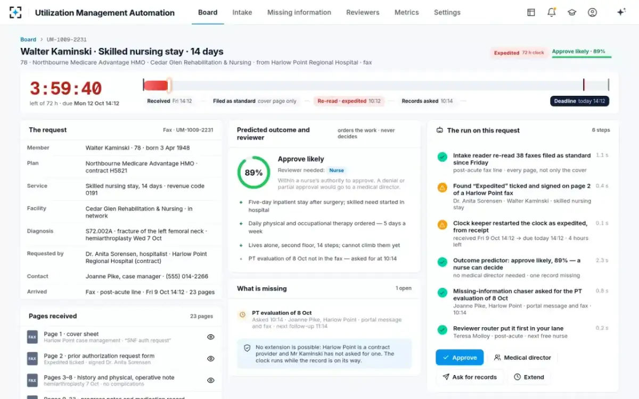Click the UM-1009-2231 breadcrumb ID
The height and width of the screenshot is (399, 639).
click(67, 39)
